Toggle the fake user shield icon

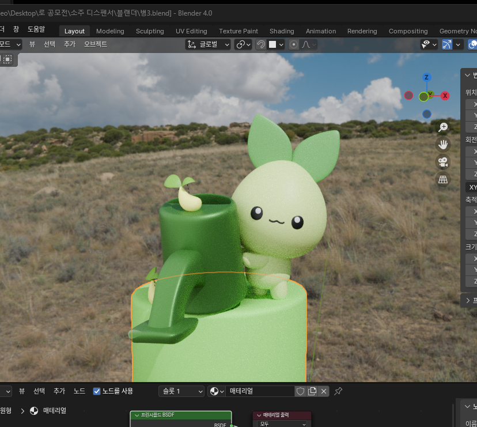tap(301, 391)
